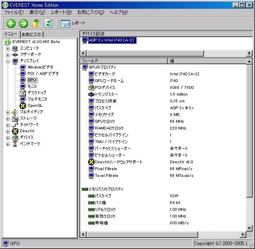Screen dimensions: 255x249
Task: Expand the DirectX tree node
Action: click(8, 131)
